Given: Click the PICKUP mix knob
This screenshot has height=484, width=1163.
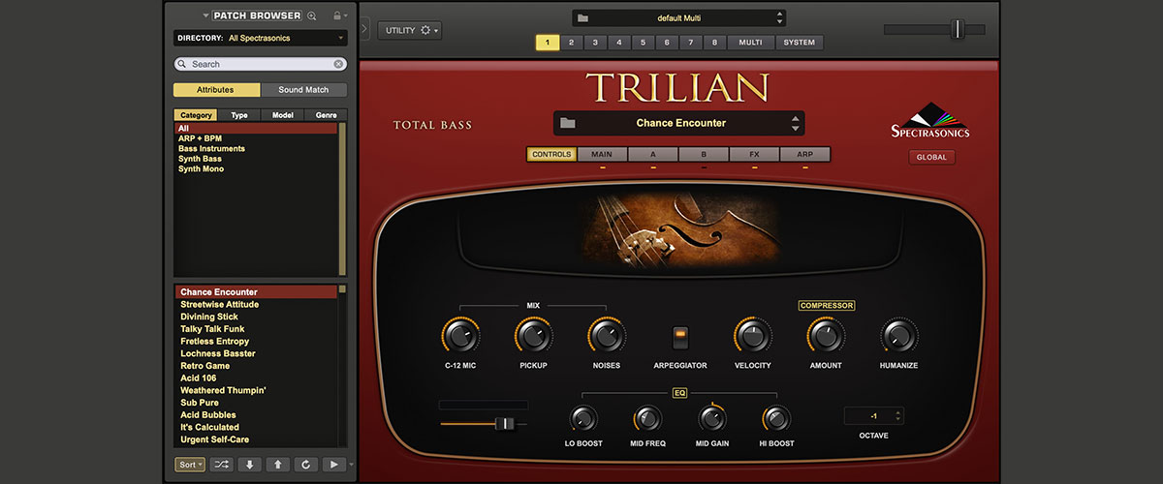Looking at the screenshot, I should tap(533, 336).
